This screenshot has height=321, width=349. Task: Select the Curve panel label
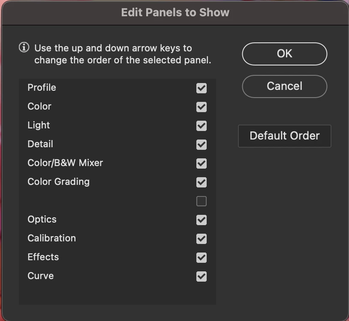[40, 276]
